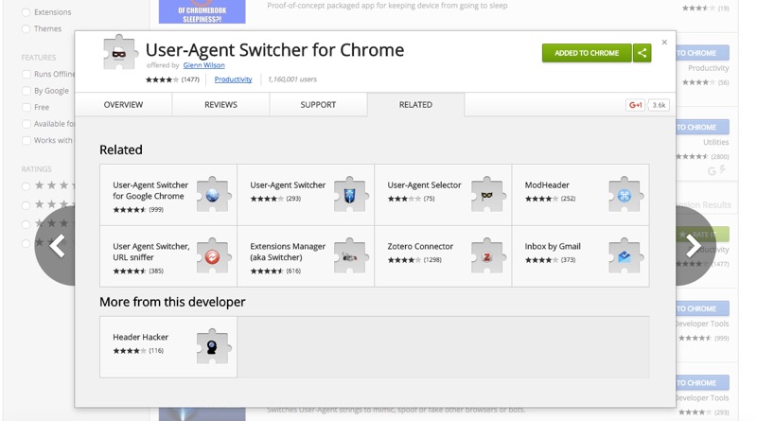Click the dialog title star rating (1477)
757x421 pixels.
172,79
